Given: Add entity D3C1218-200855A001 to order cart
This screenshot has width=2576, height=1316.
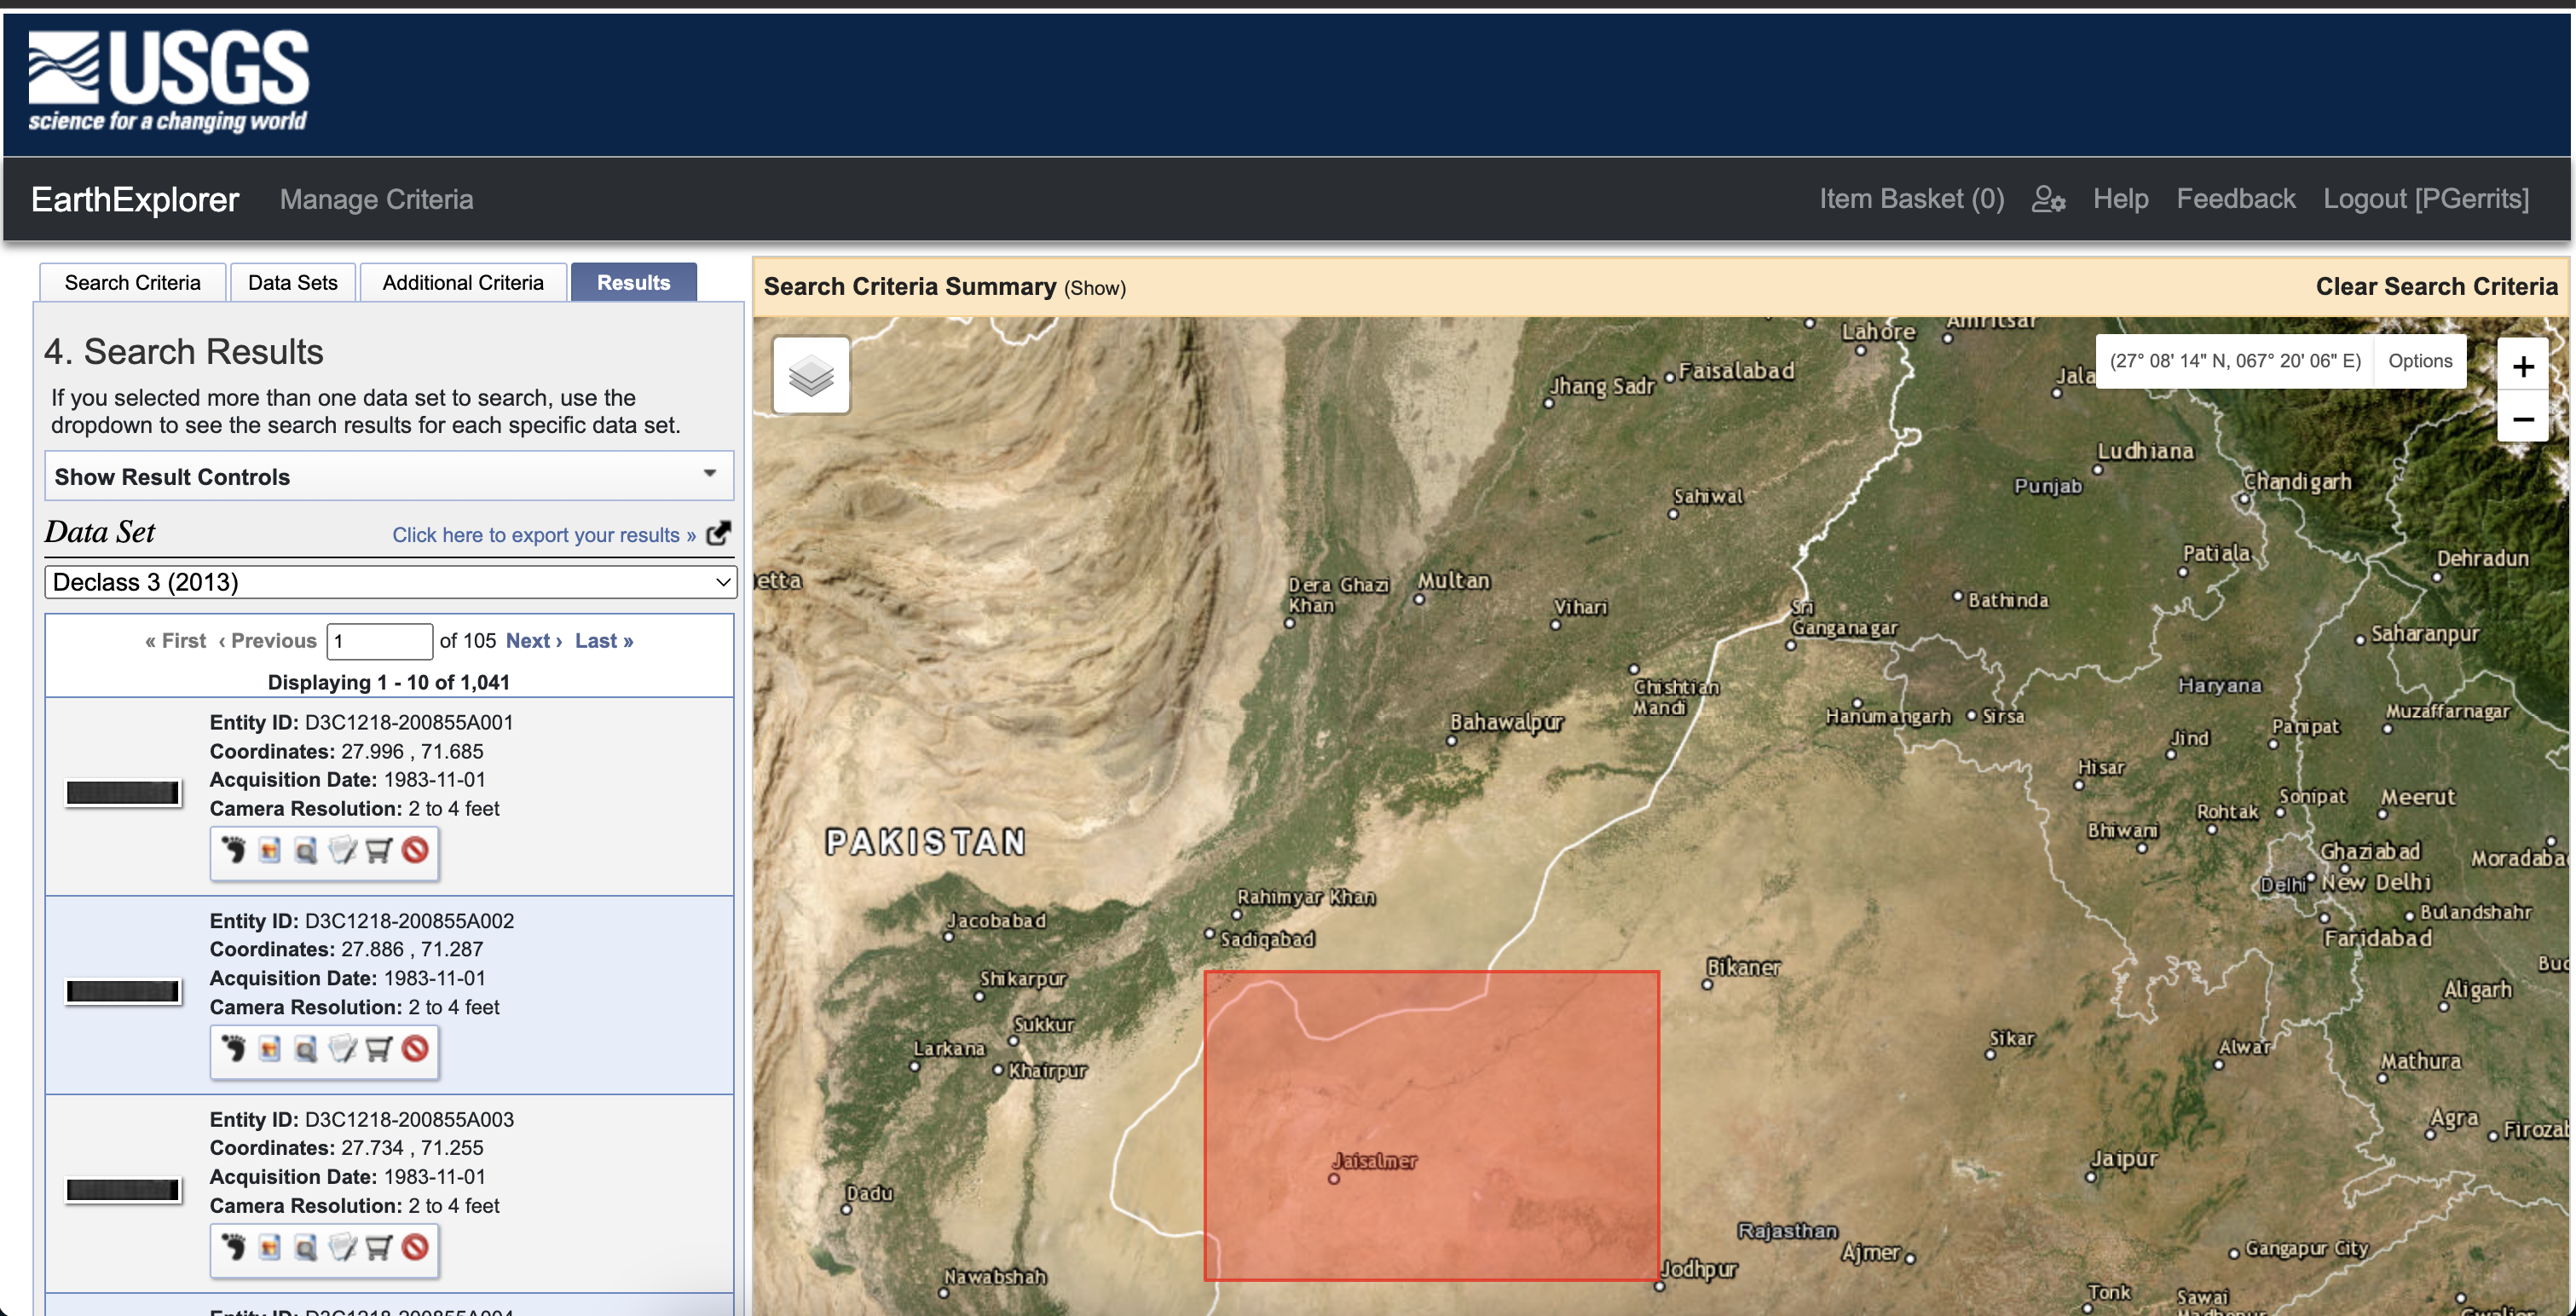Looking at the screenshot, I should (x=378, y=850).
